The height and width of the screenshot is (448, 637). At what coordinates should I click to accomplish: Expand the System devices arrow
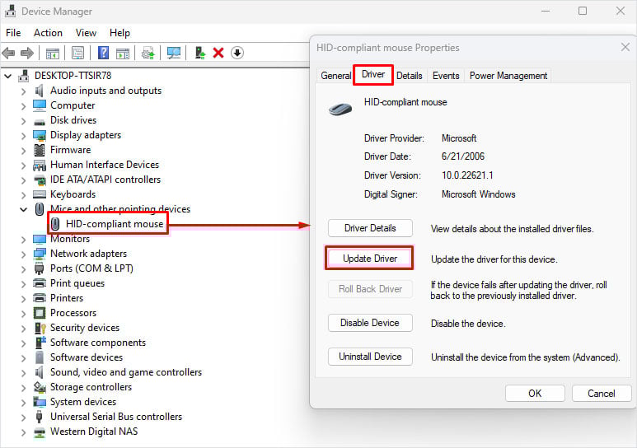(x=24, y=402)
